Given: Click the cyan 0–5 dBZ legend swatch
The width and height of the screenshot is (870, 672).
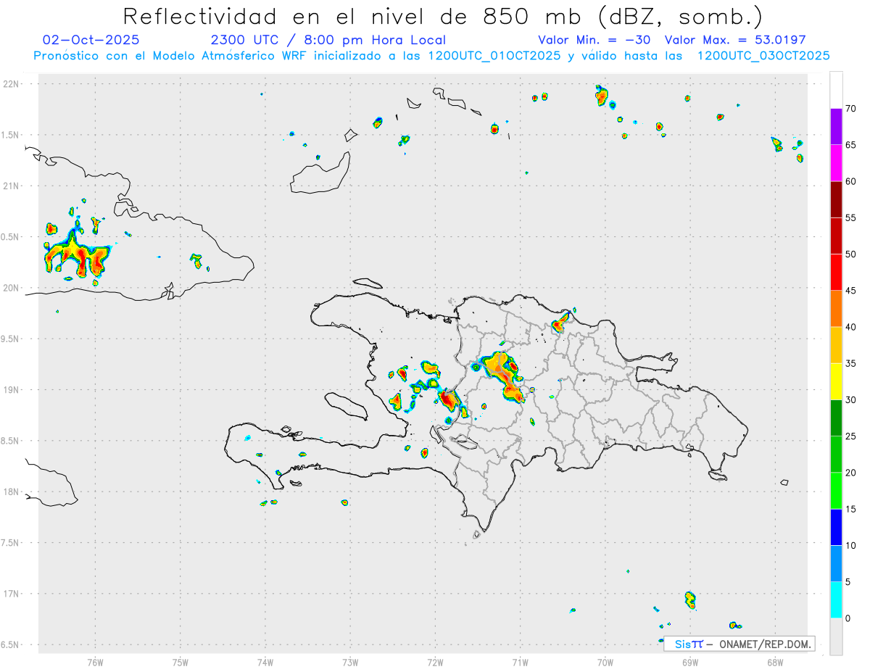Looking at the screenshot, I should (836, 600).
